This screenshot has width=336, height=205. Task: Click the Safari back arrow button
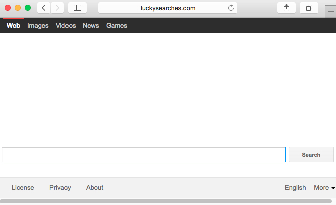(x=44, y=8)
